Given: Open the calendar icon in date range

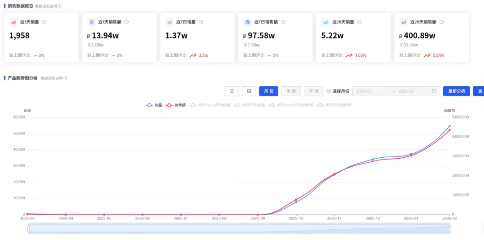Looking at the screenshot, I should (x=434, y=91).
